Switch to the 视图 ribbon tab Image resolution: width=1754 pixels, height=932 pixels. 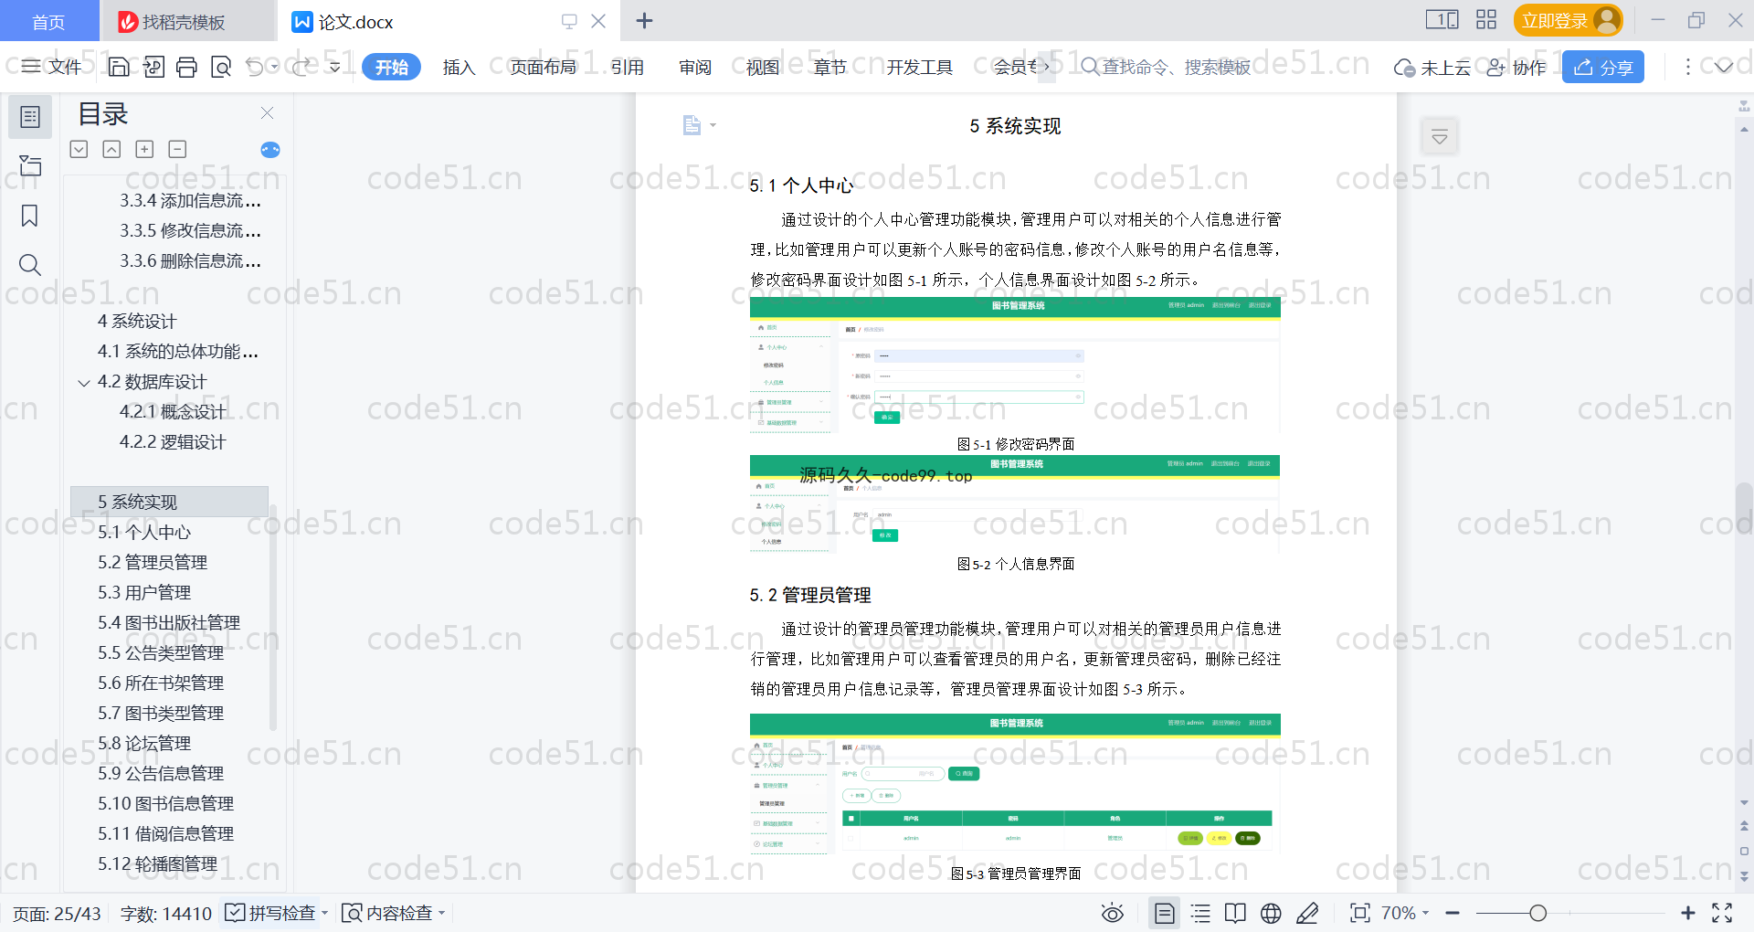(x=763, y=68)
